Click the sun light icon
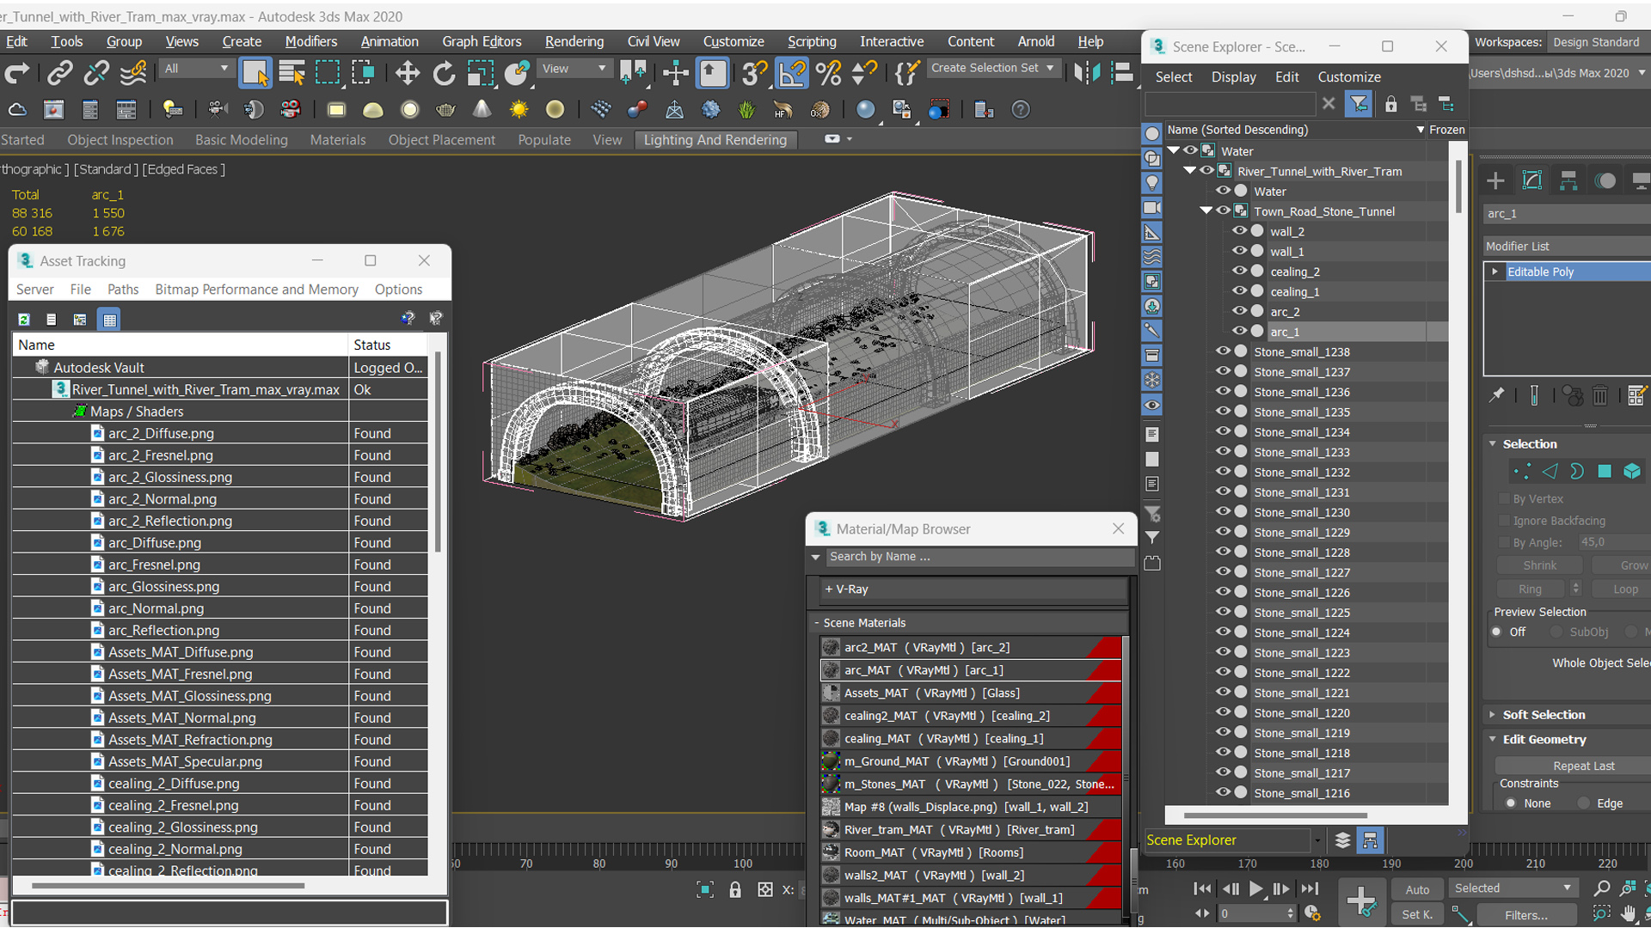 pos(519,110)
